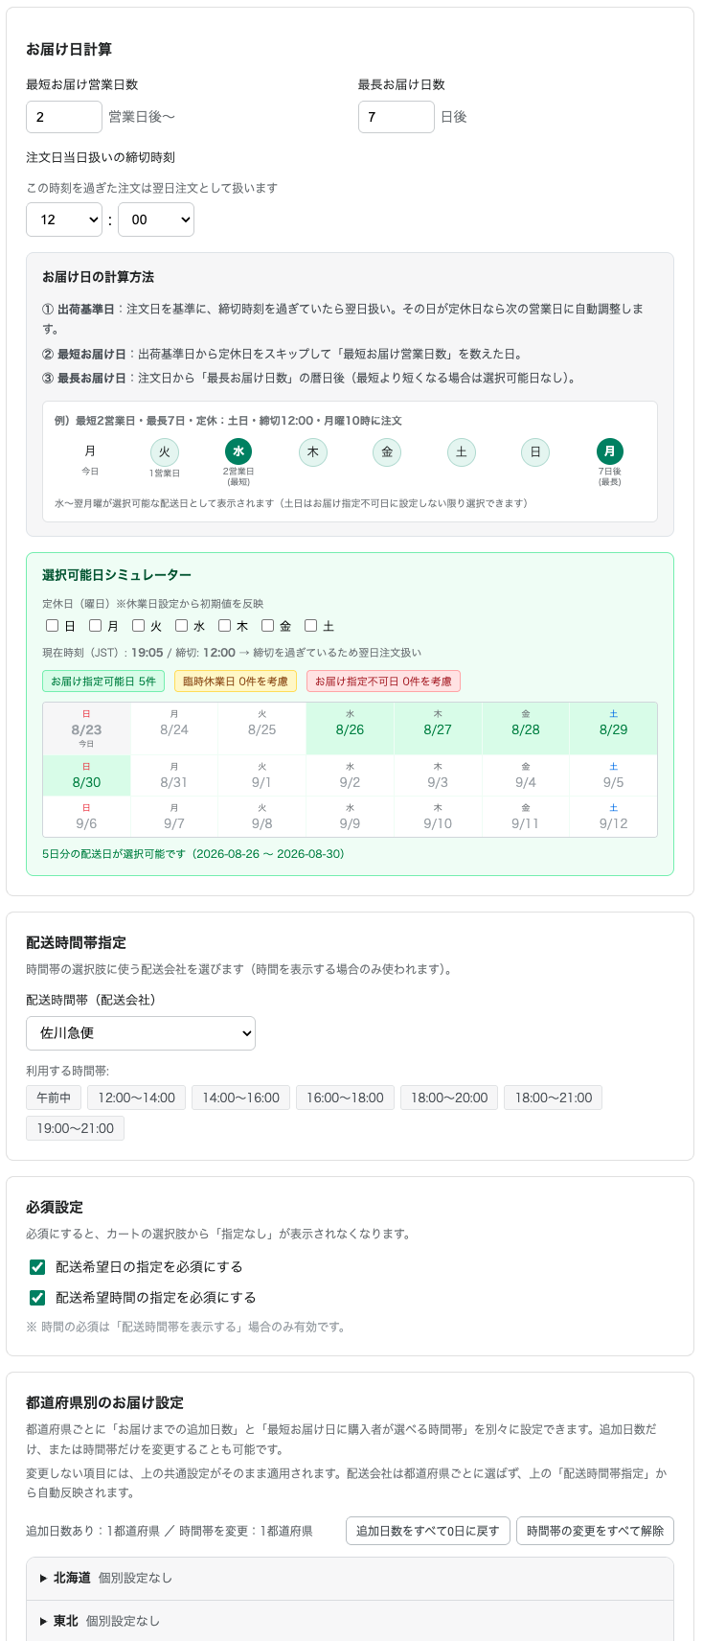Click the 5日分の配送日が選択可能です summary text
Image resolution: width=703 pixels, height=1641 pixels.
point(193,854)
